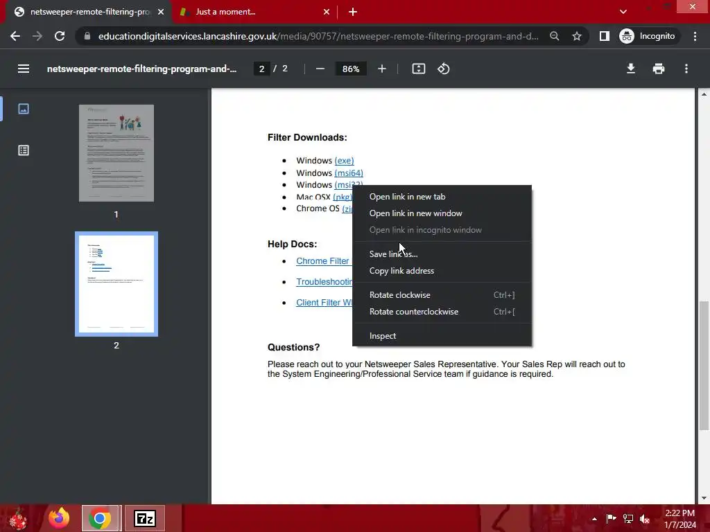Select page 1 thumbnail
Viewport: 710px width, 532px height.
116,153
